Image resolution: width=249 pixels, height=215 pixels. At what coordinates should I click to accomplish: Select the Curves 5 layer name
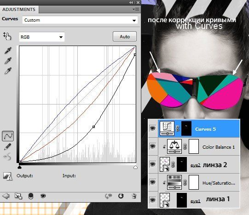click(205, 129)
